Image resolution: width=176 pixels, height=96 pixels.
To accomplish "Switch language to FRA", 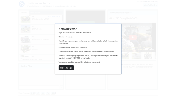I will coord(48,93).
